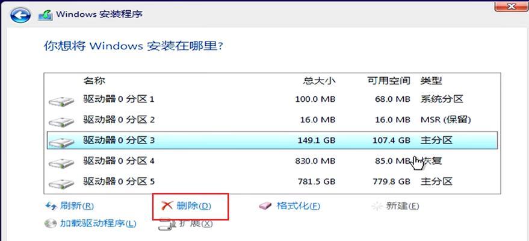
Task: Select row 驱动器 0 分区 1
Action: 272,99
